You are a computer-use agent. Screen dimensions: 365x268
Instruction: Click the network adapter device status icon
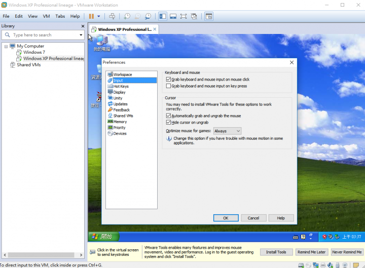click(316, 265)
